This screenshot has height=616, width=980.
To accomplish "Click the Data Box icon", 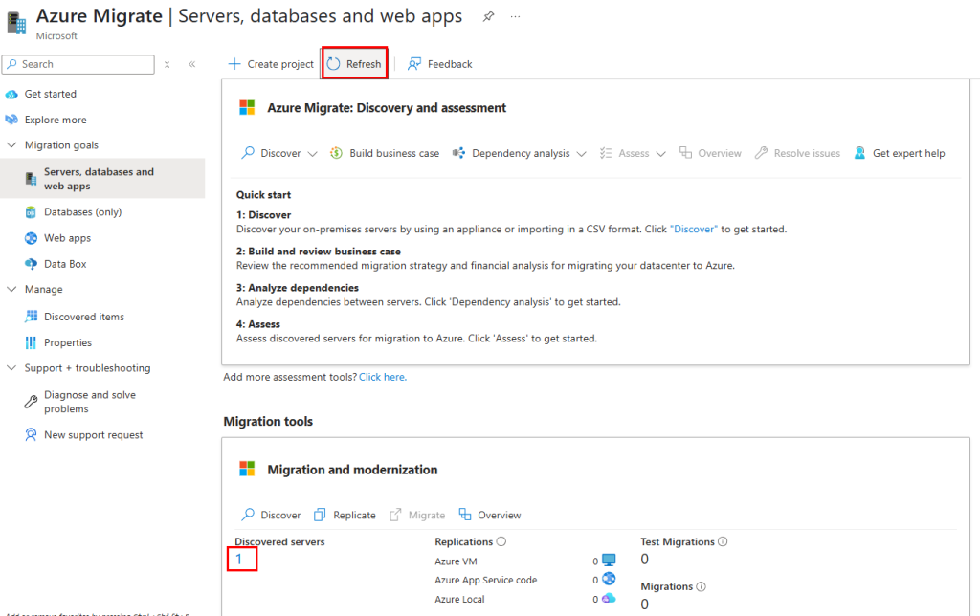I will point(31,264).
